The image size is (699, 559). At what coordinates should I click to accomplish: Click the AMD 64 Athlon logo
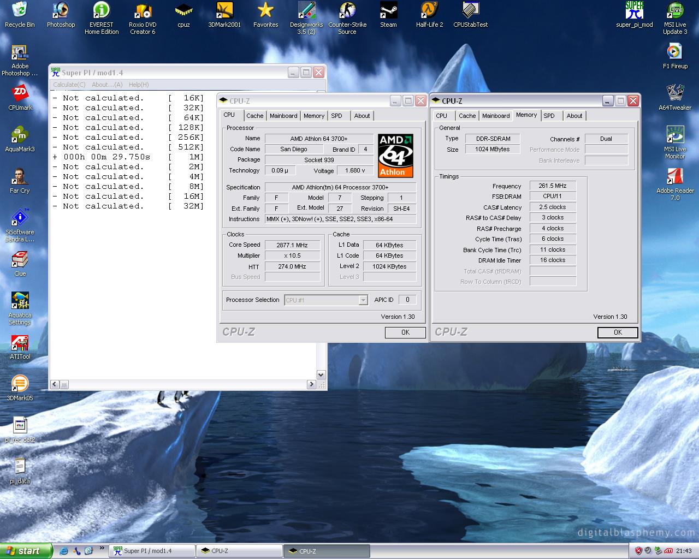tap(395, 156)
